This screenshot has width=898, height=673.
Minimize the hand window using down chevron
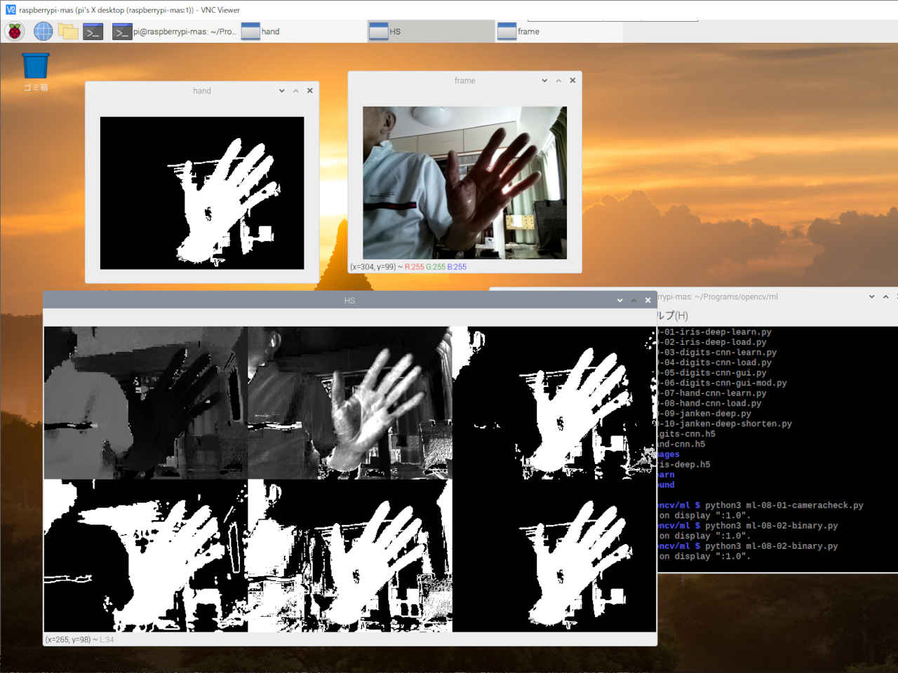[282, 90]
